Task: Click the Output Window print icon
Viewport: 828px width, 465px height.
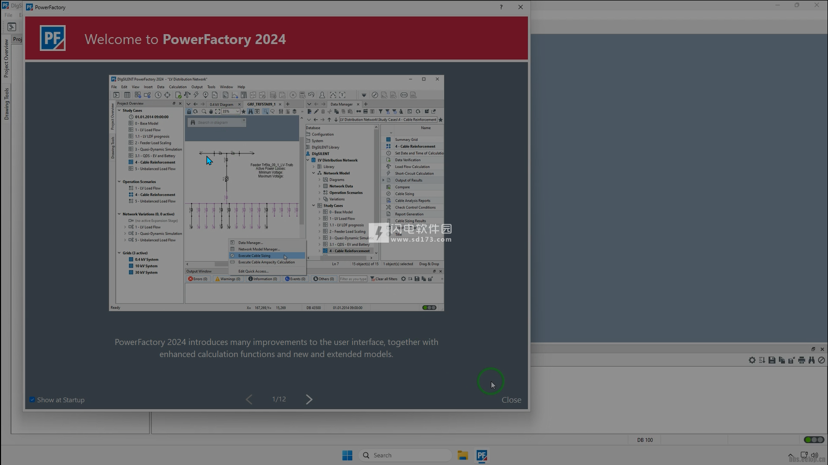Action: click(801, 360)
